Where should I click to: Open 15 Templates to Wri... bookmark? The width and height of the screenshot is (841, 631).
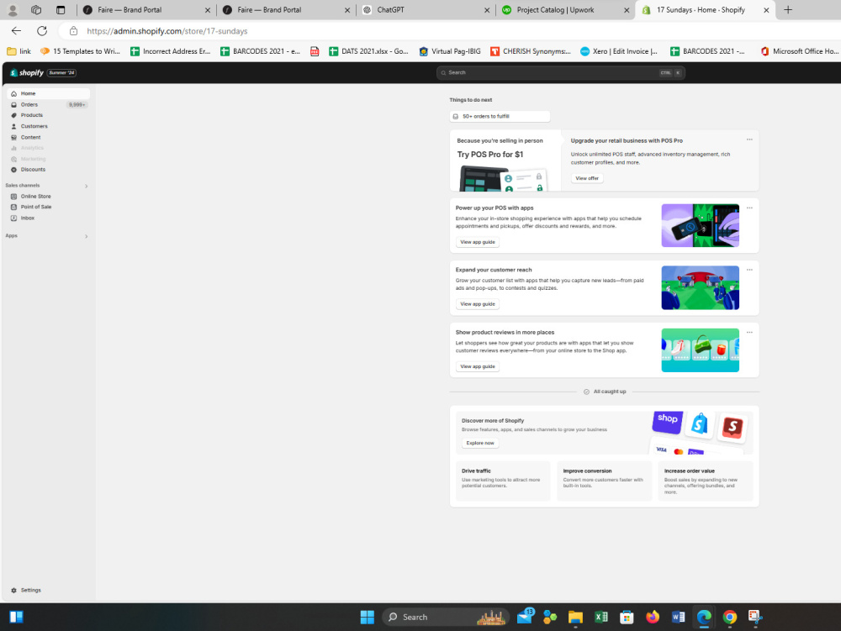click(x=80, y=51)
